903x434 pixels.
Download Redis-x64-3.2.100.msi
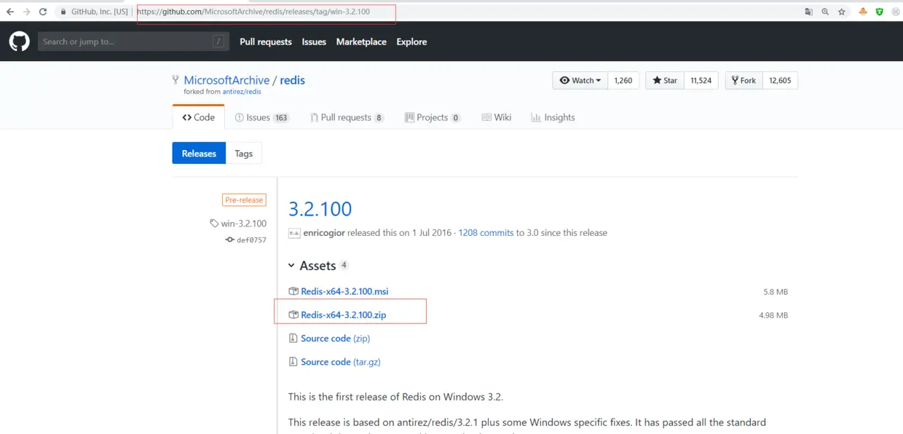click(x=344, y=291)
